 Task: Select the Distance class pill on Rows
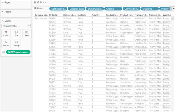point(76,9)
